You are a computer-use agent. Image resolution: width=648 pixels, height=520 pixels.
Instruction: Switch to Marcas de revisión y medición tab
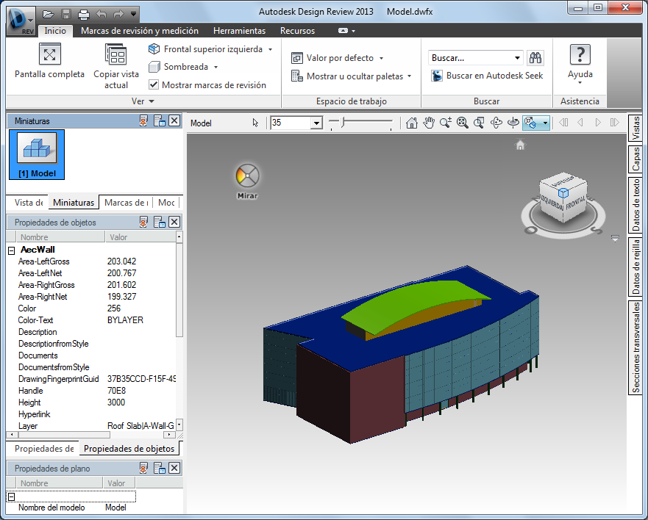[140, 31]
